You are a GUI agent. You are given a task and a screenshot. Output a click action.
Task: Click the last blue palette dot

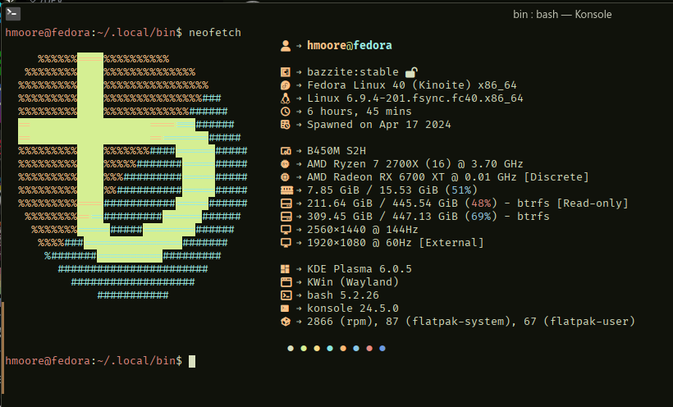382,348
